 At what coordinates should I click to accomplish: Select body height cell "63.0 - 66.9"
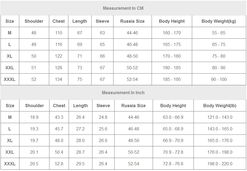click(173, 117)
